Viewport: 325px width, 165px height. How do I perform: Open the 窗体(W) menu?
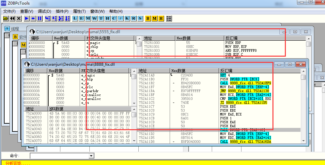(98, 11)
